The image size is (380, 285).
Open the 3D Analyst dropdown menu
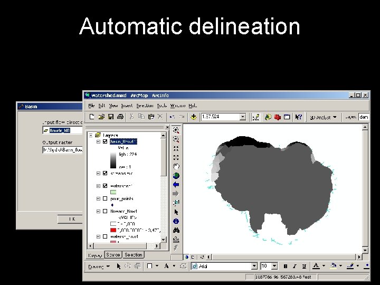click(324, 117)
